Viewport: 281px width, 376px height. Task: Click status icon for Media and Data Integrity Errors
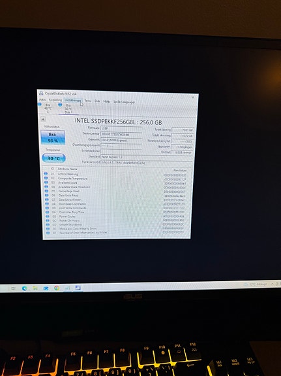coord(48,229)
